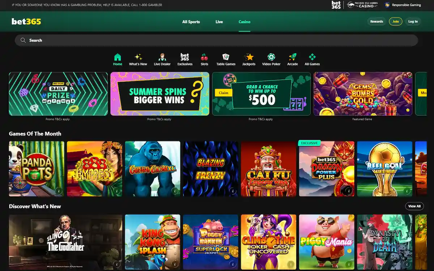Launch the Congo Cash XL game
Image resolution: width=434 pixels, height=271 pixels.
153,169
